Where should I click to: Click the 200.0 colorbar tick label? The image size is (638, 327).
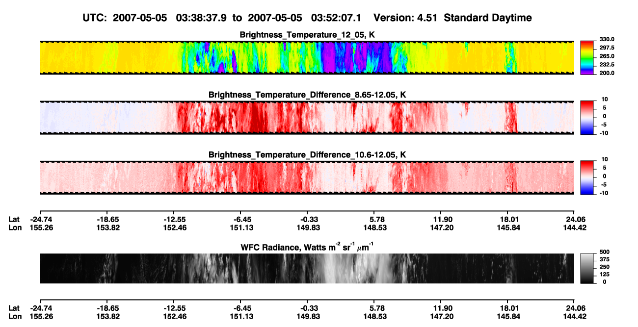607,73
